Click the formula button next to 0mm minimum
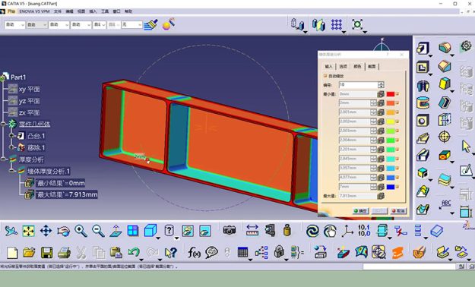The height and width of the screenshot is (287, 475). coord(381,94)
